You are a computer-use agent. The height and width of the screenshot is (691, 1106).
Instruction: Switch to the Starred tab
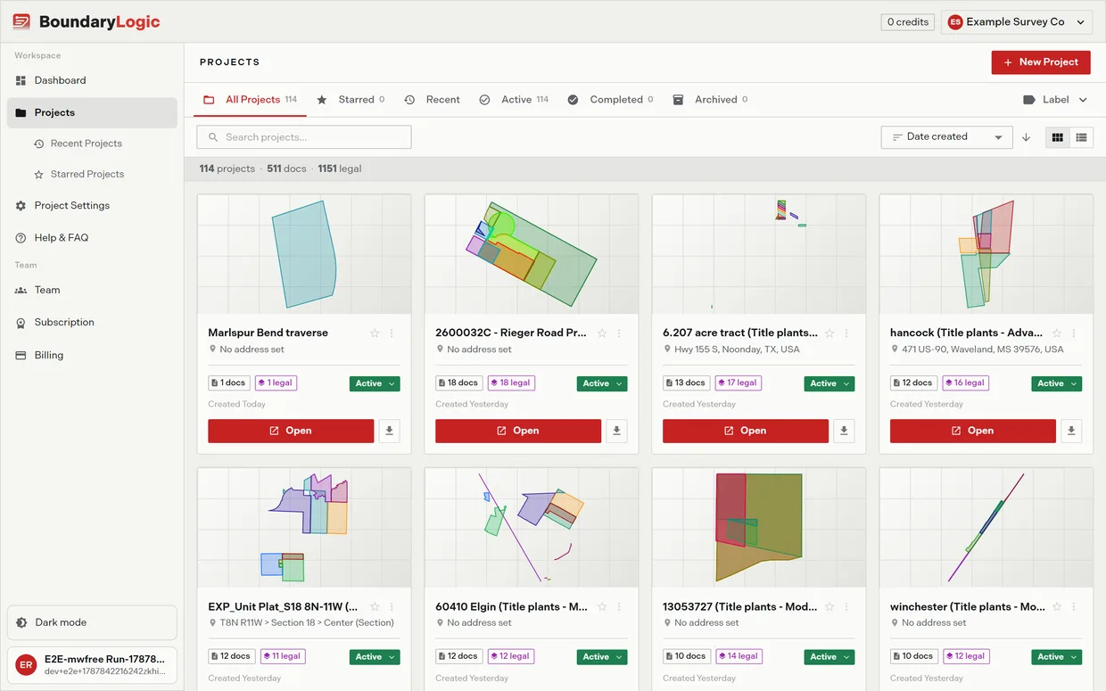(351, 100)
